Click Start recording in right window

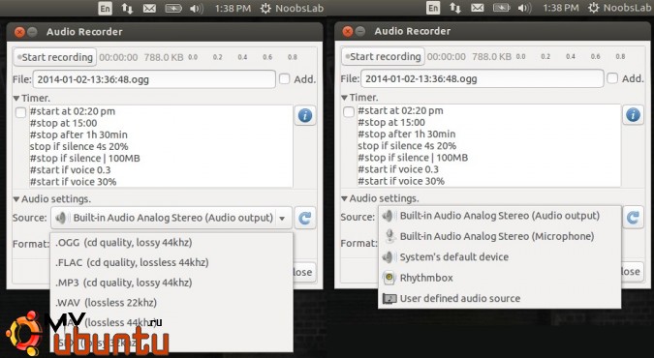[383, 57]
